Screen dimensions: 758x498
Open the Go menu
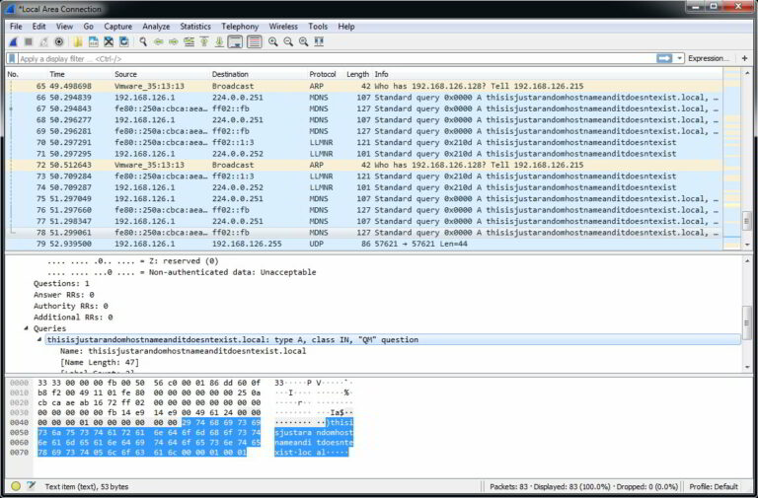click(x=89, y=27)
